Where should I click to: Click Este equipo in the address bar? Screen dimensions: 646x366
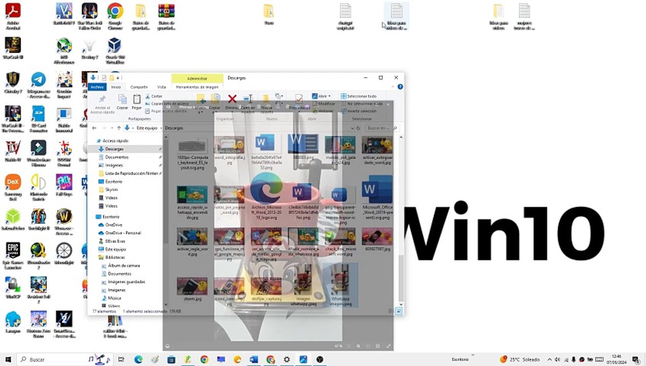point(147,128)
